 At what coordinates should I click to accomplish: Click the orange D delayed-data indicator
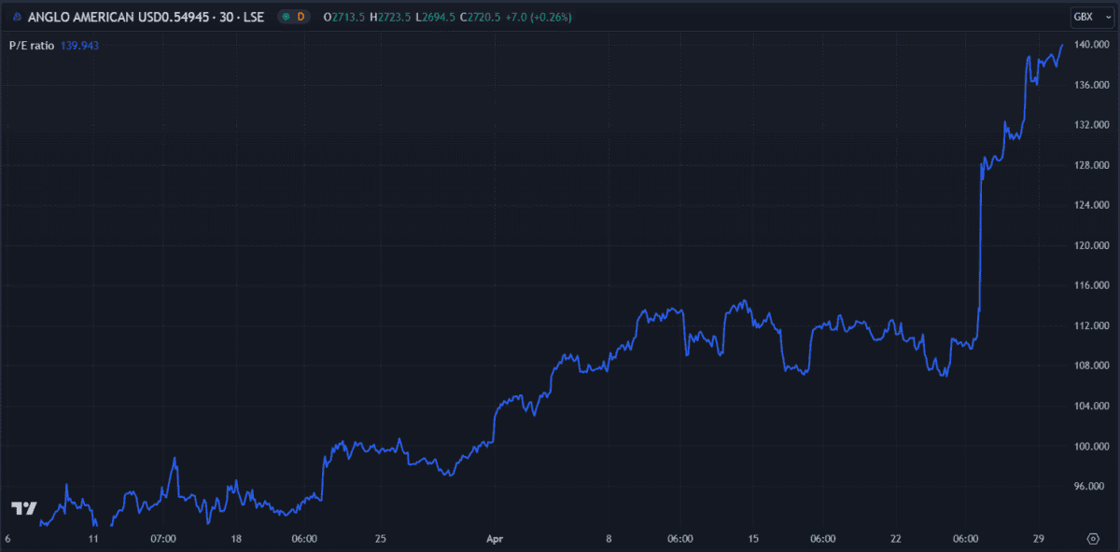301,17
